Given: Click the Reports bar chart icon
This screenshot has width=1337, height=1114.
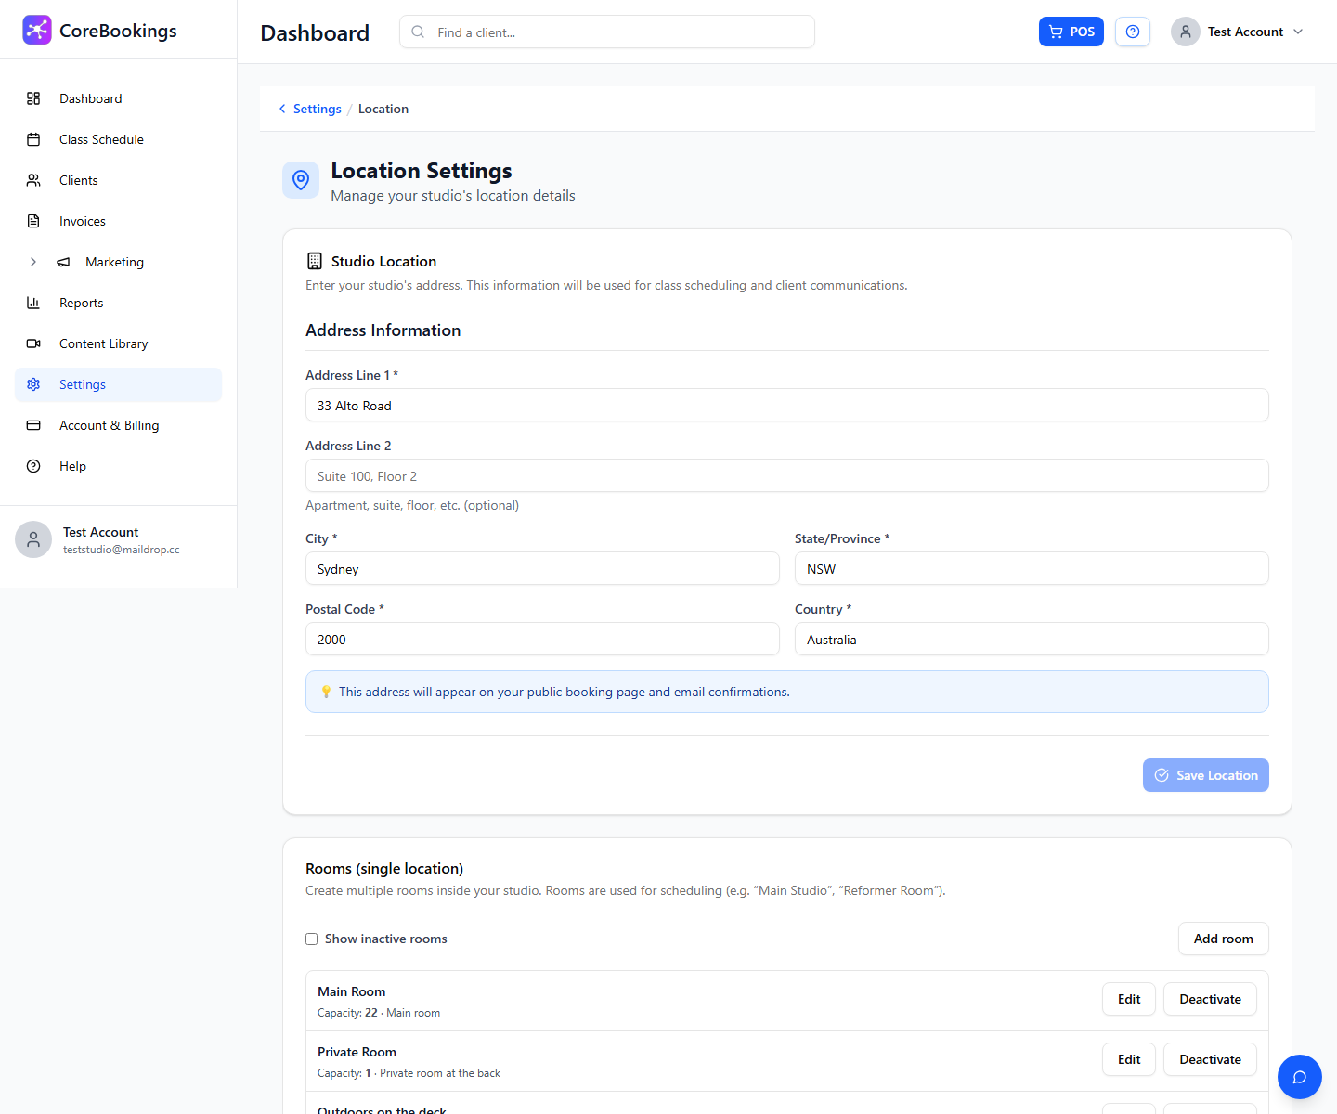Looking at the screenshot, I should click(x=33, y=303).
